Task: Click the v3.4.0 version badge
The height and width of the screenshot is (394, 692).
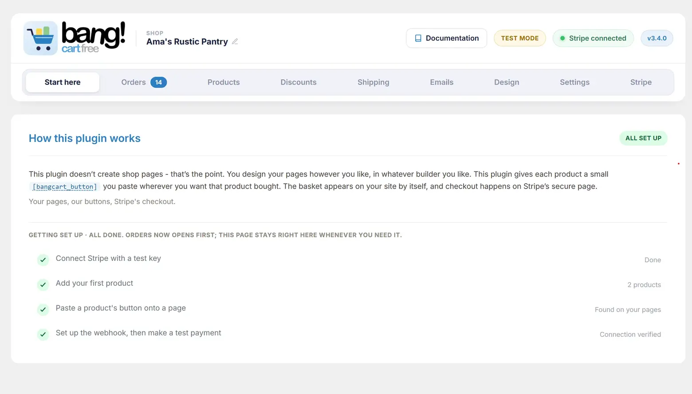Action: tap(657, 38)
